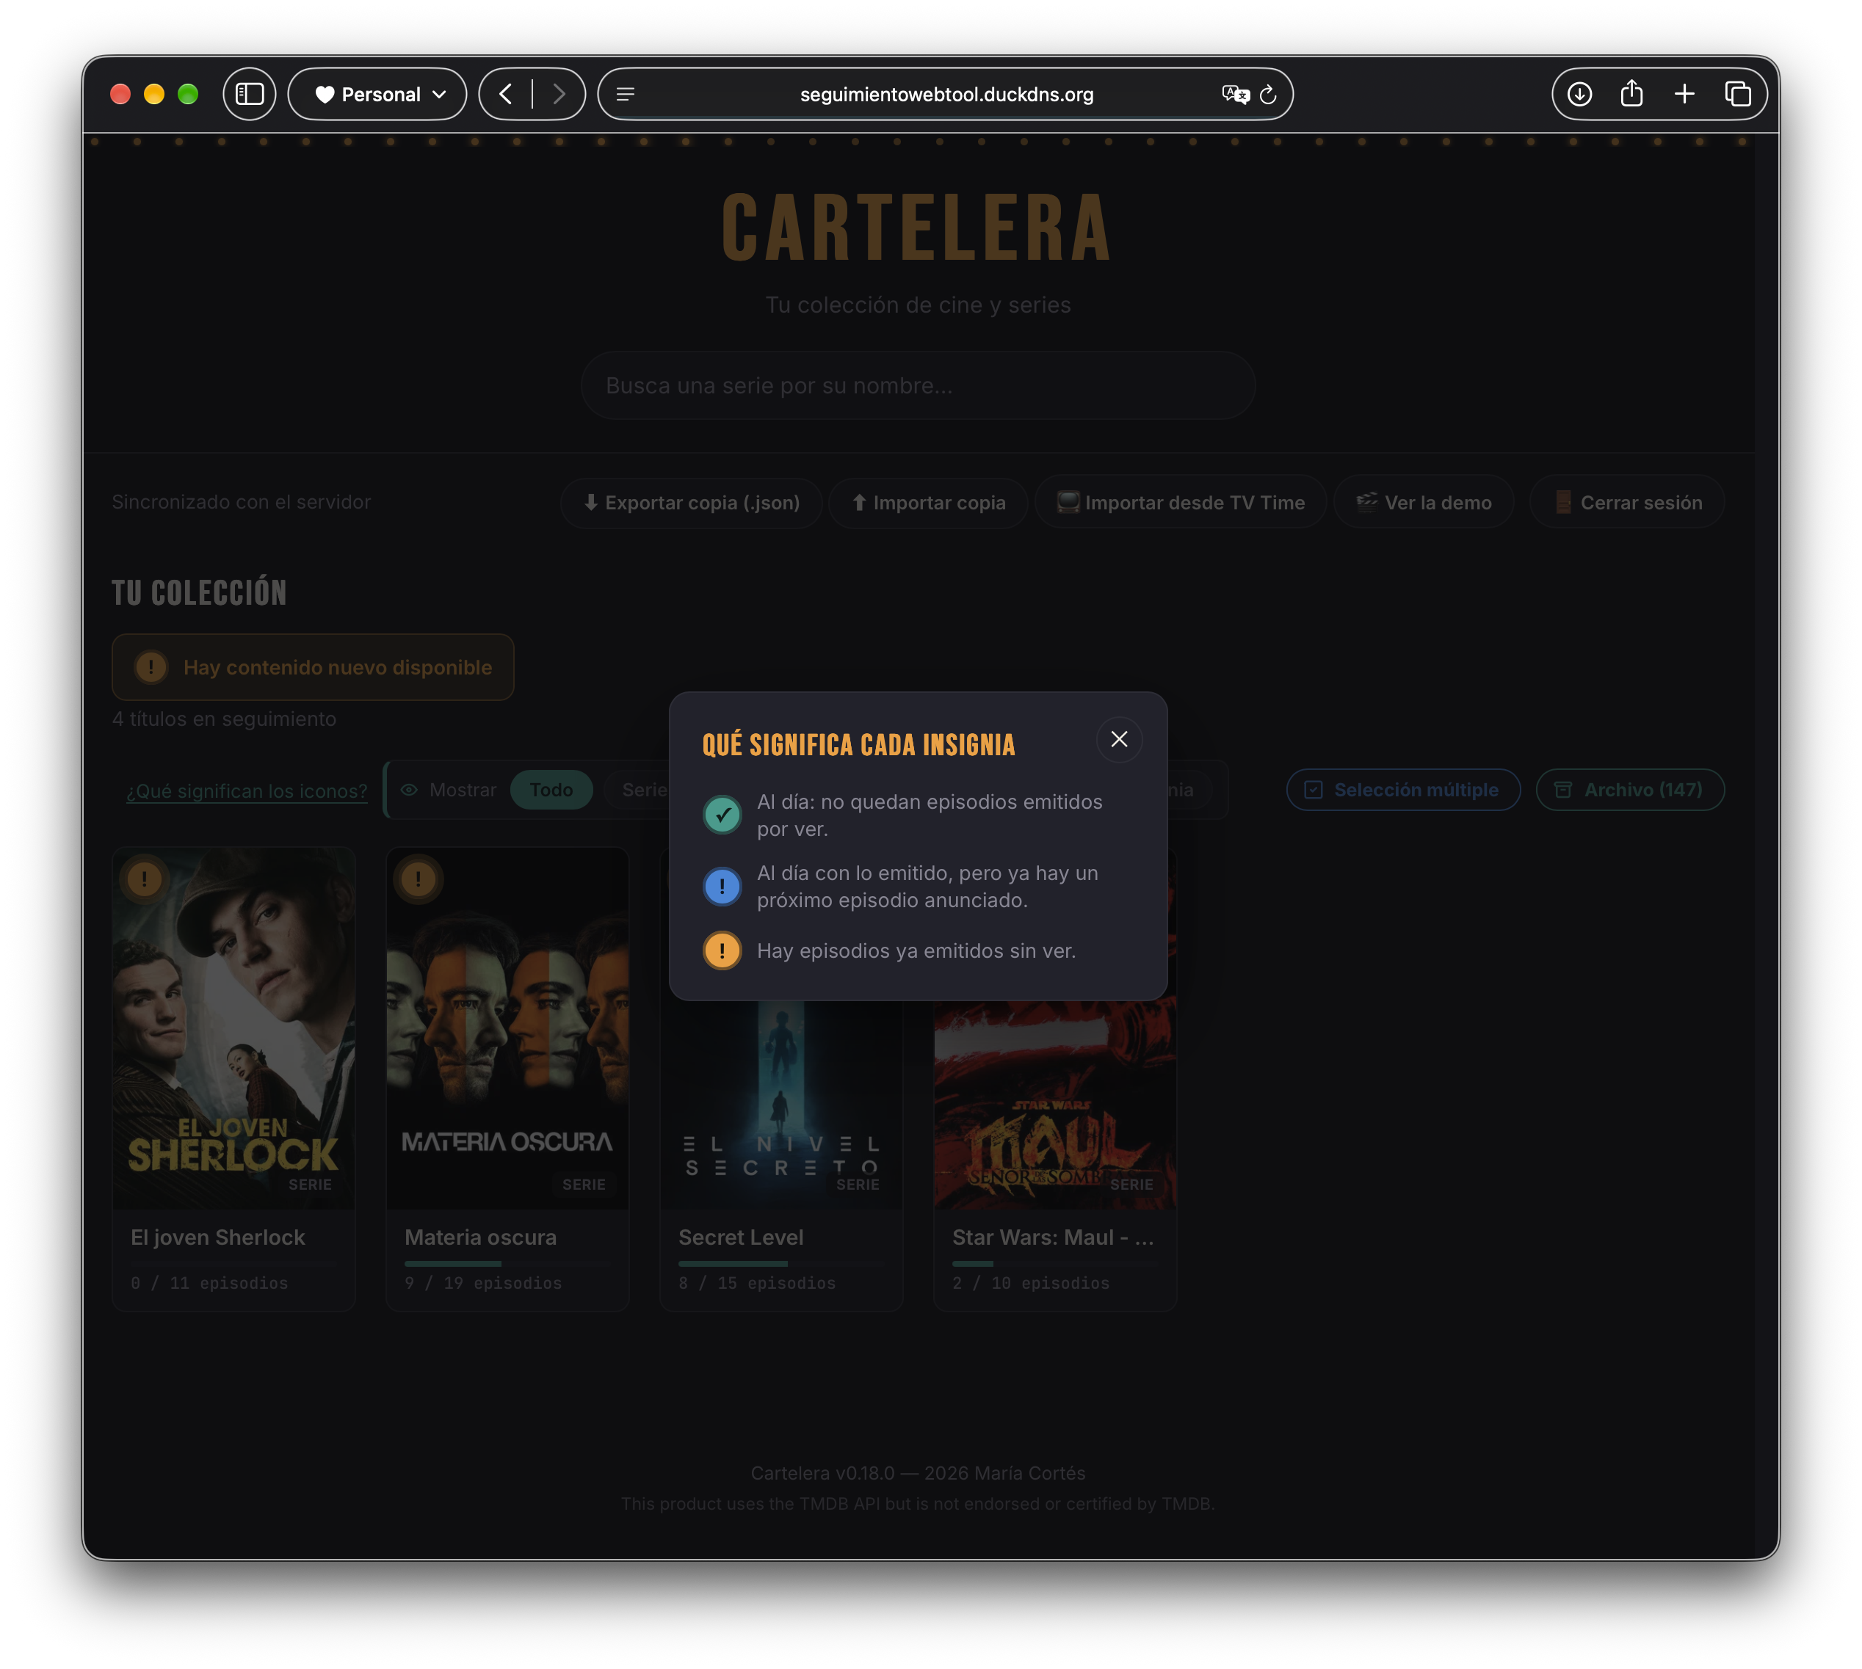Viewport: 1862px width, 1669px height.
Task: Enable Selección múltiple mode
Action: click(x=1403, y=790)
